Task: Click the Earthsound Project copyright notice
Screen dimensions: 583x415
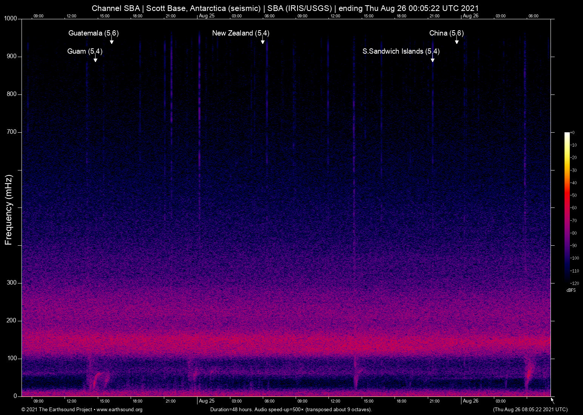Action: pos(57,410)
